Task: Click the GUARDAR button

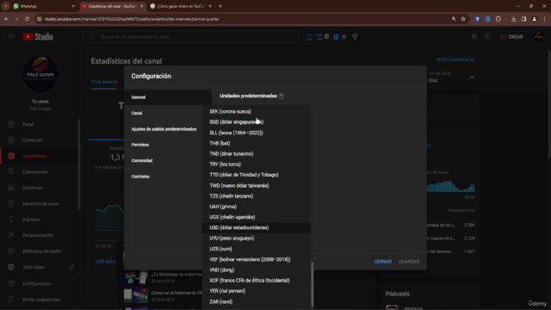Action: [x=409, y=262]
